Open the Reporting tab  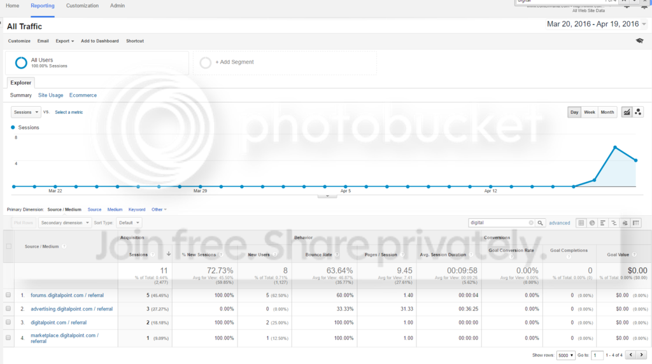pos(43,6)
